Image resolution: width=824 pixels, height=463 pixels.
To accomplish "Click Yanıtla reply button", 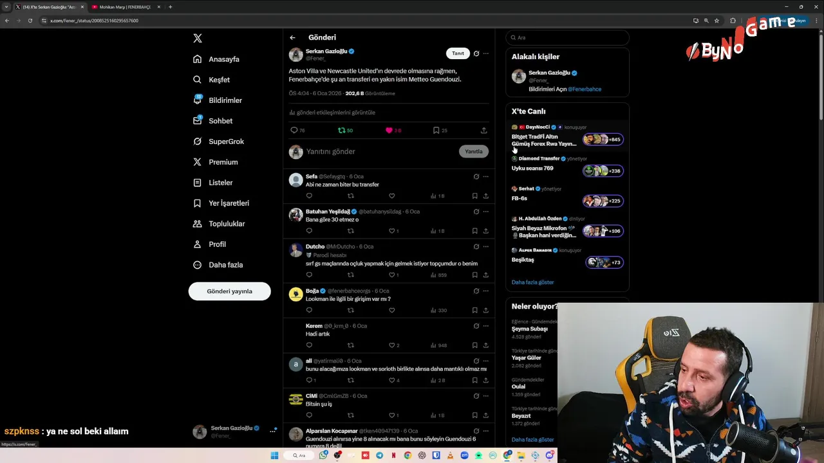I will [473, 152].
